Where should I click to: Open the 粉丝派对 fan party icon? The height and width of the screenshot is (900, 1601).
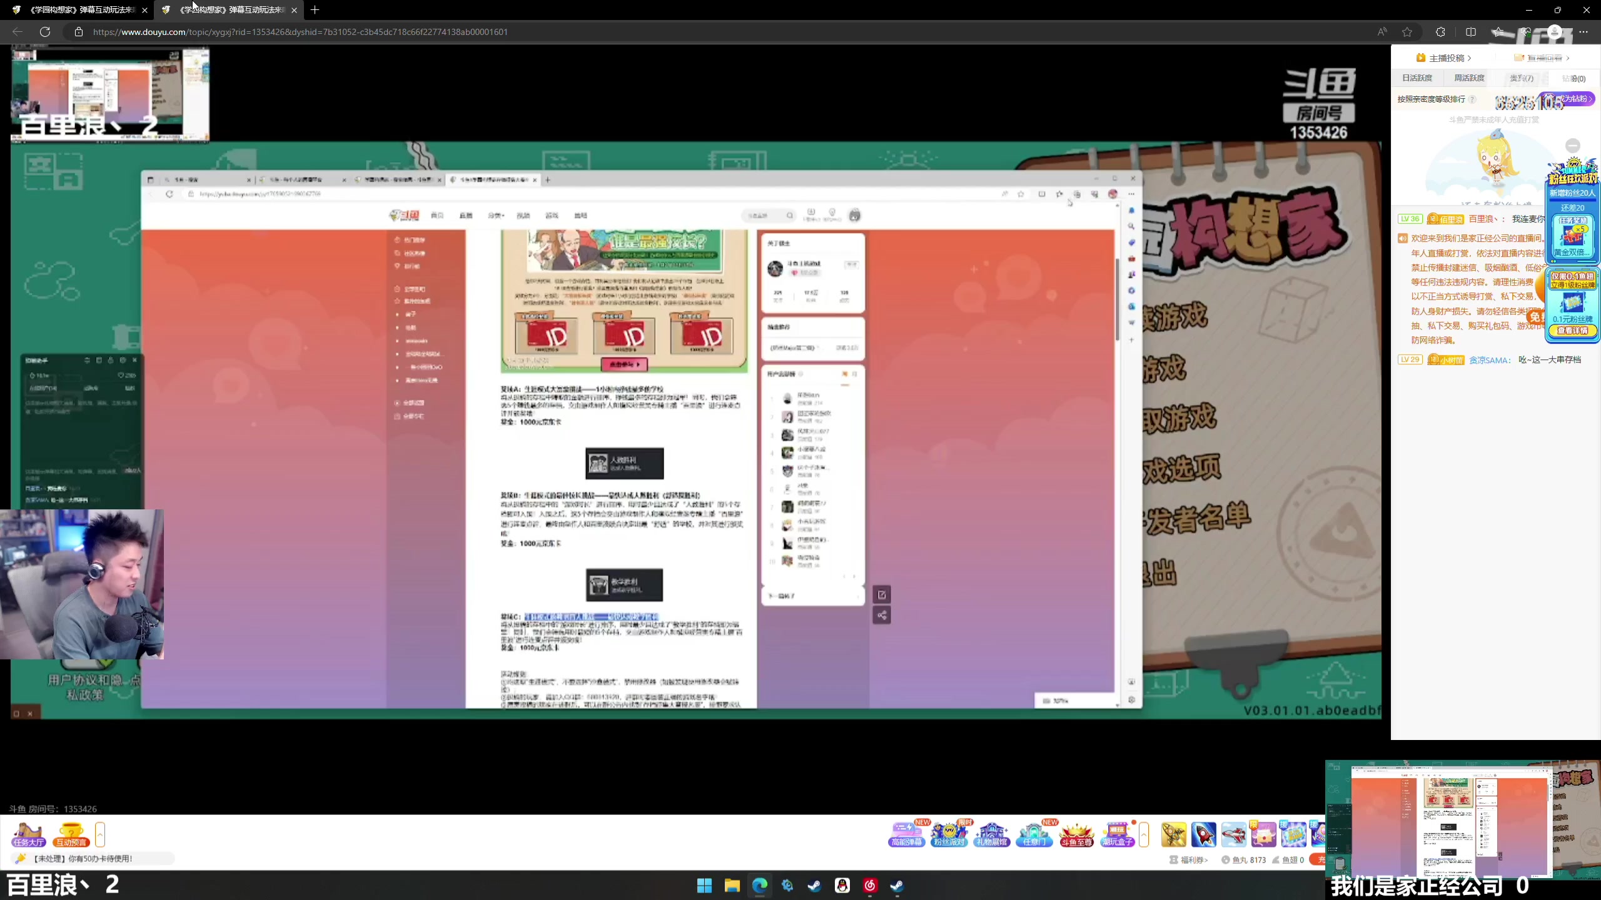point(949,834)
